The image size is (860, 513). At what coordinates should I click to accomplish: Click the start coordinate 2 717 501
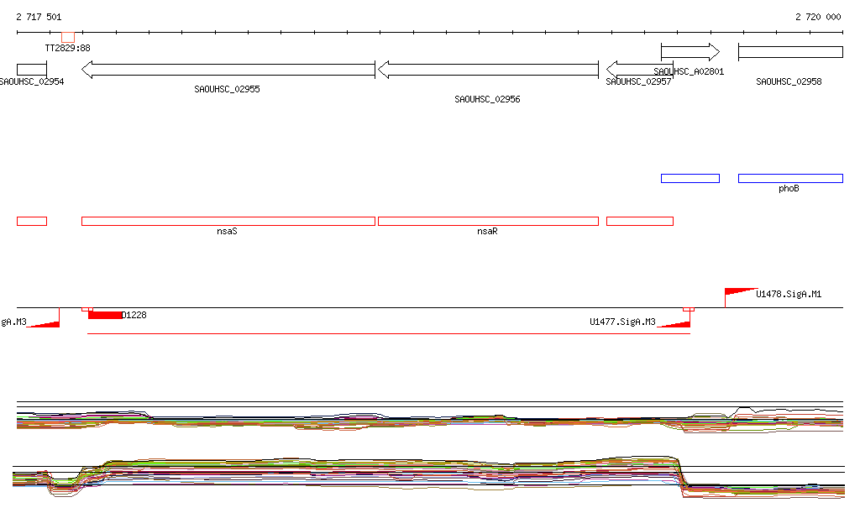coord(39,17)
